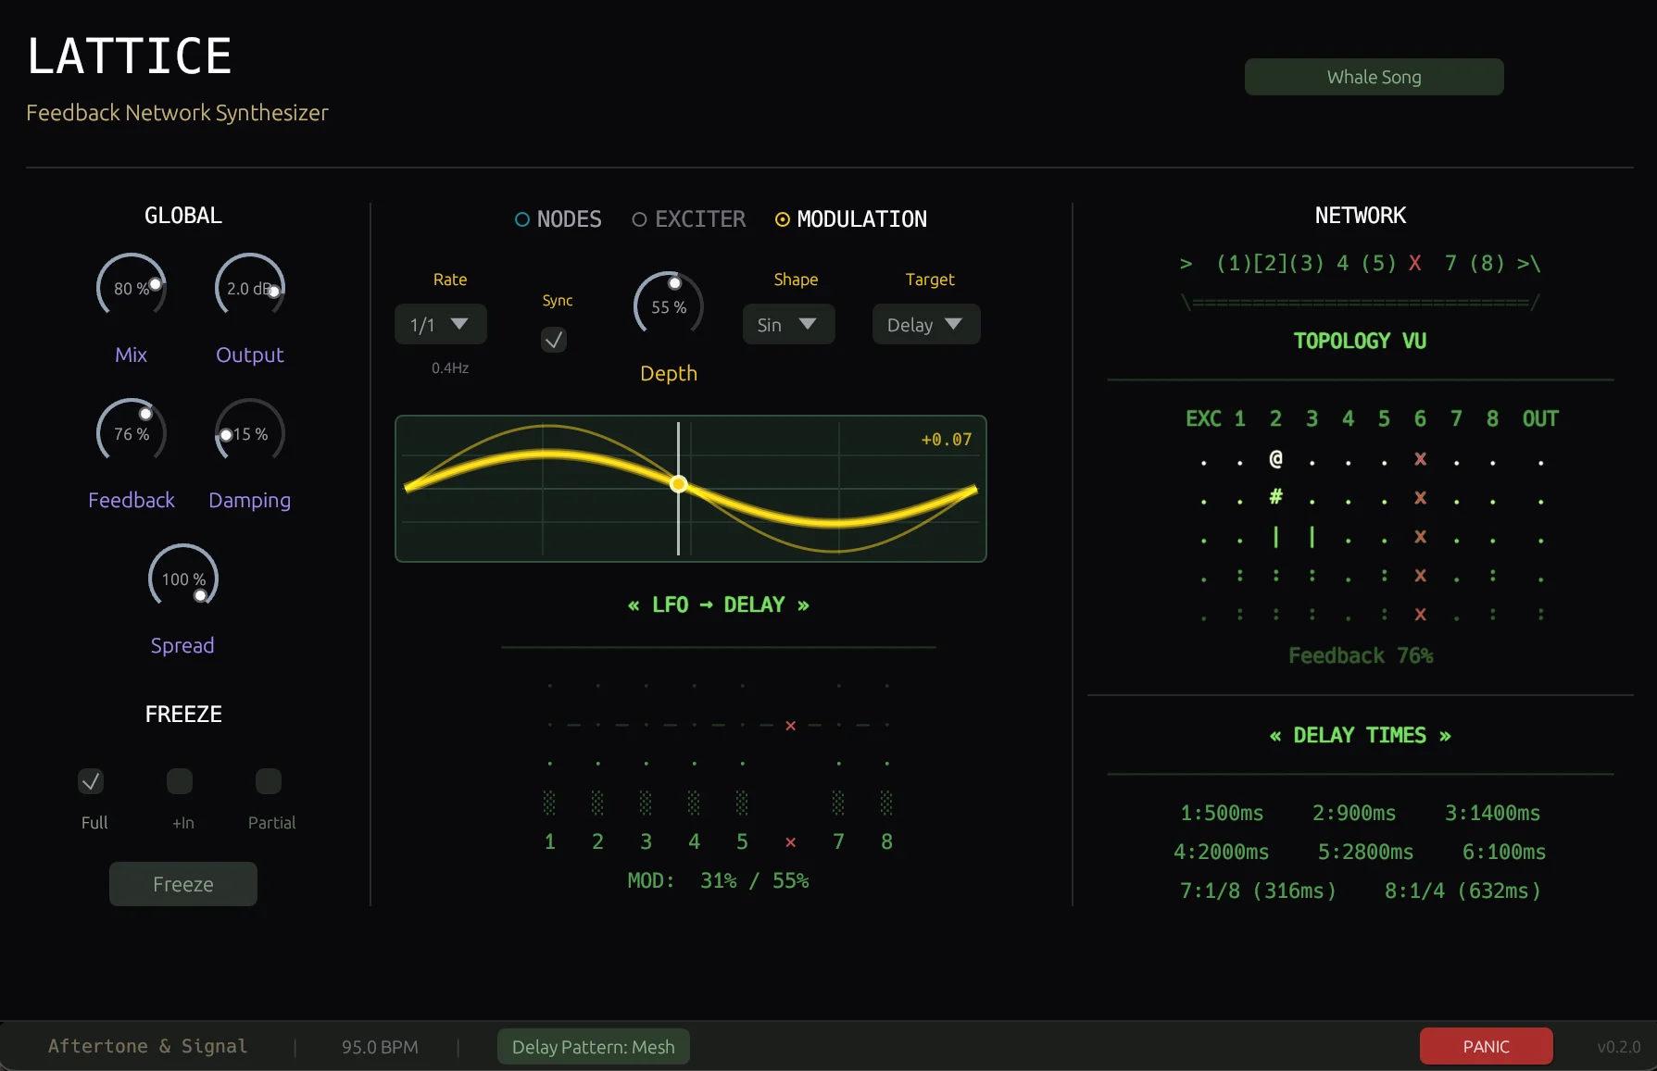
Task: Turn the Output level knob
Action: coord(248,286)
